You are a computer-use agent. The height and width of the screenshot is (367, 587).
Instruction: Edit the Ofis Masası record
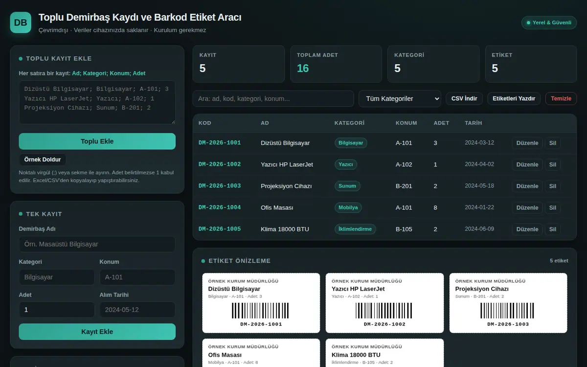point(527,207)
